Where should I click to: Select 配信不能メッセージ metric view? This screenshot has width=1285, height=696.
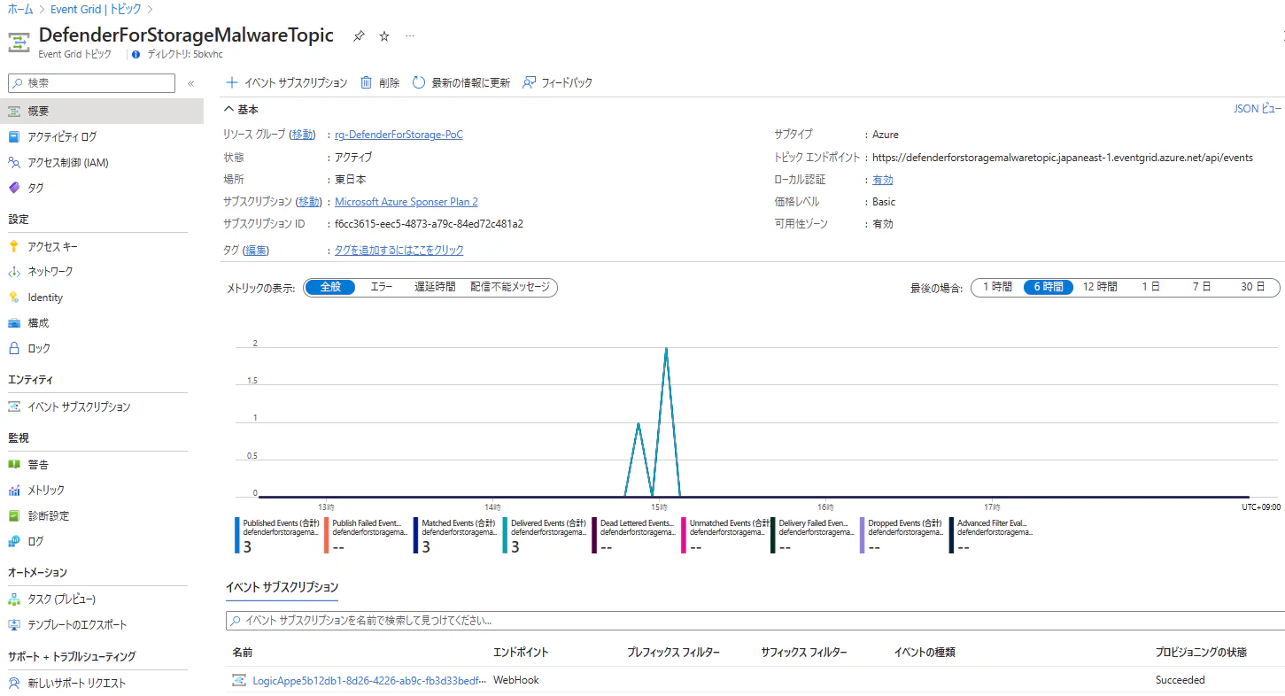(510, 287)
